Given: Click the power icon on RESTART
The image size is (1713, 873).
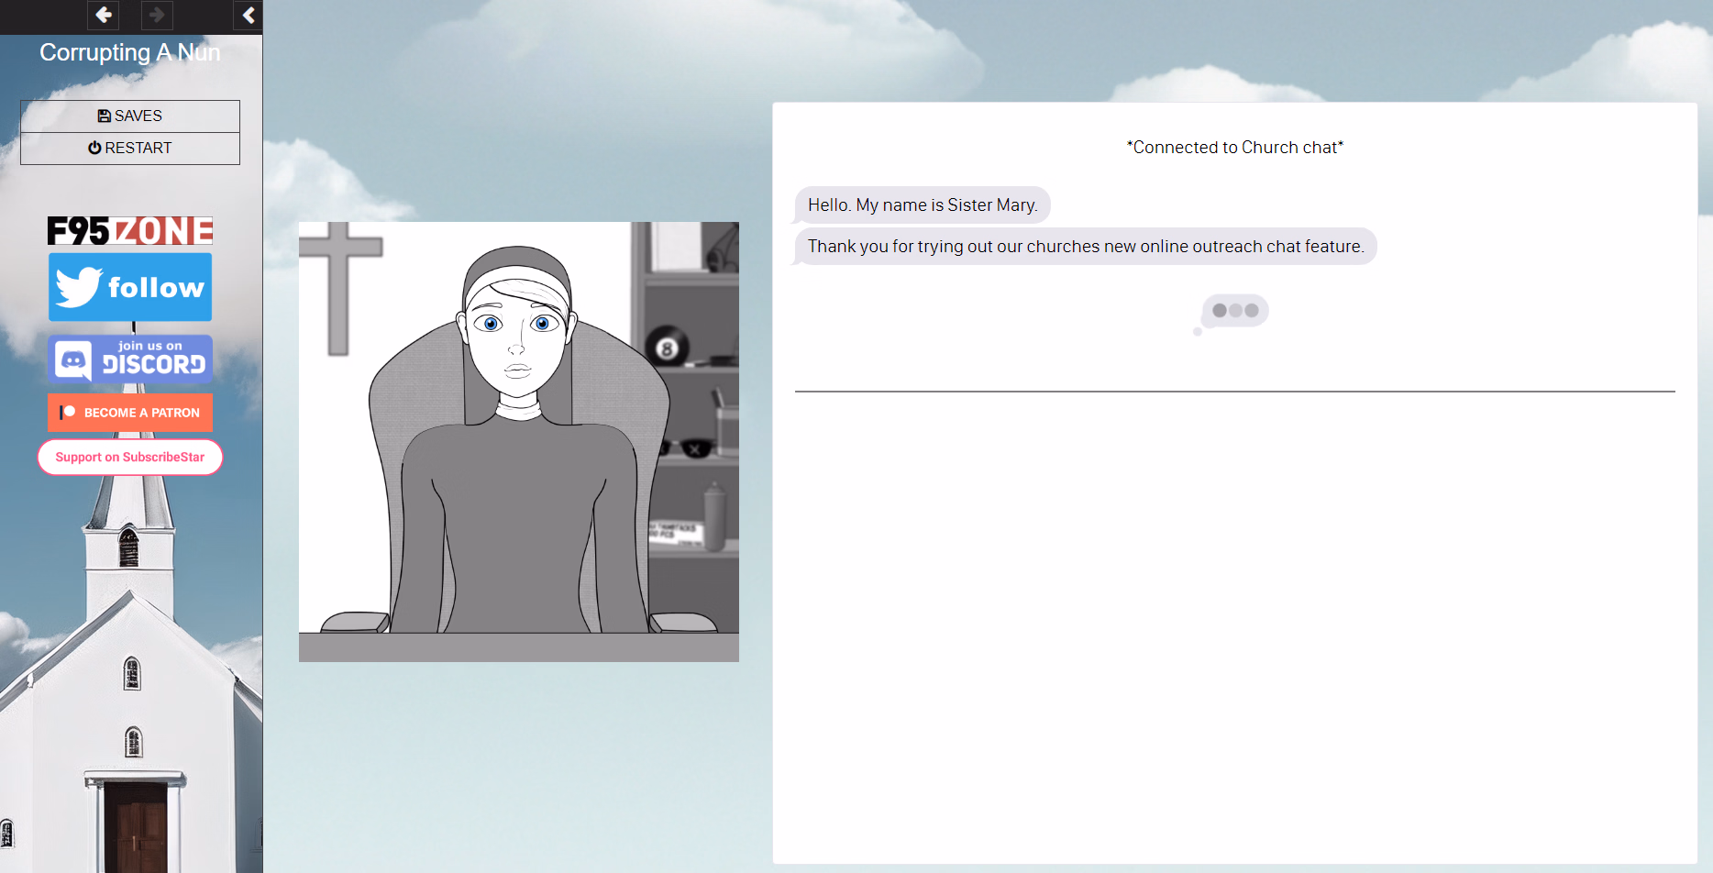Looking at the screenshot, I should coord(94,148).
